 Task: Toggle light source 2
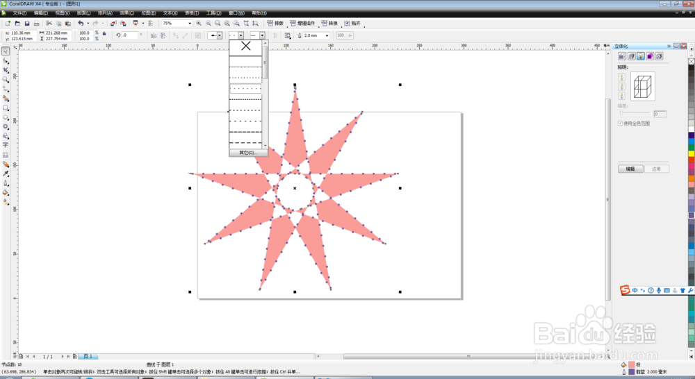[621, 86]
